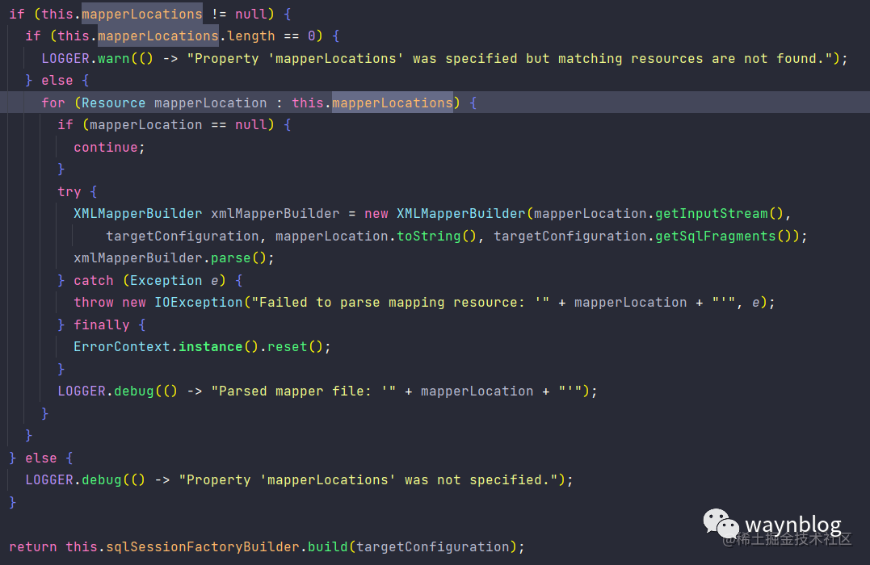Click the 'new XMLMapperBuilder' constructor call
The width and height of the screenshot is (870, 565).
pos(444,213)
